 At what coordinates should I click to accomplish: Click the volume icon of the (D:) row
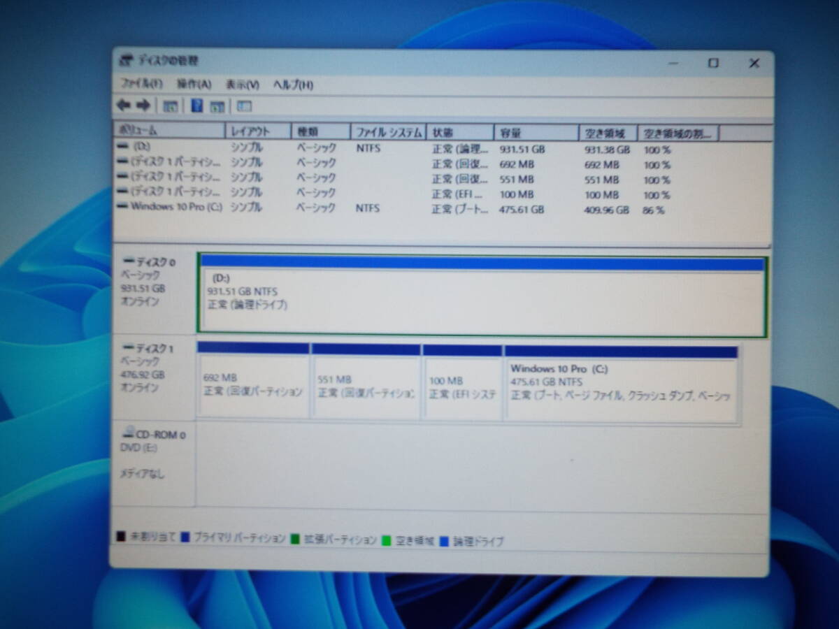click(123, 147)
